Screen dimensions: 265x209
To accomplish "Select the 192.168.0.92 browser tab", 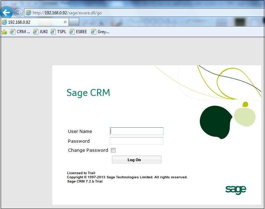I will pos(35,22).
